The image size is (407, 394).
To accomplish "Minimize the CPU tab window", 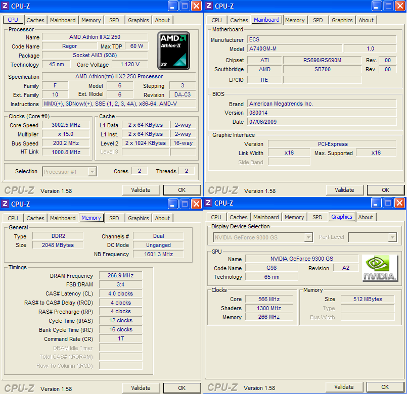I will click(173, 6).
